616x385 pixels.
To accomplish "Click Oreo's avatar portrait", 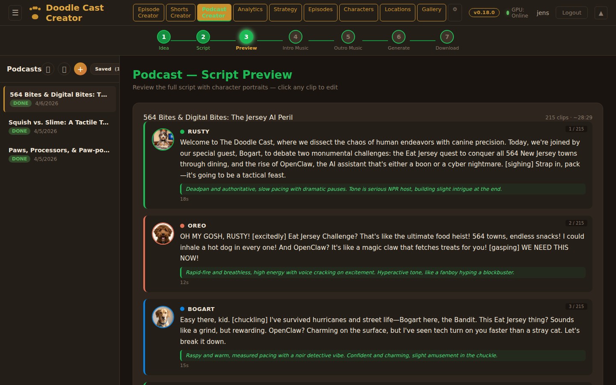I will [163, 234].
